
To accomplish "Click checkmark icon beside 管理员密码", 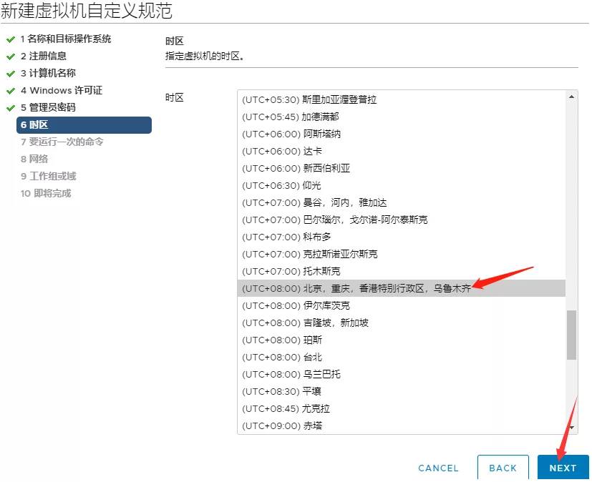I will [x=11, y=107].
